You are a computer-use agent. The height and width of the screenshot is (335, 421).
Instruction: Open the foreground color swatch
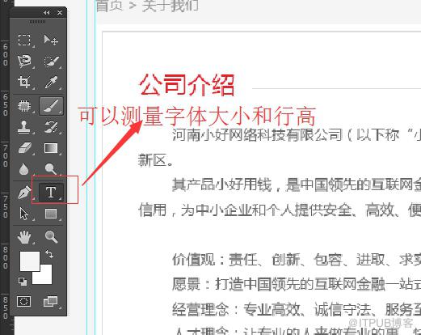pos(30,261)
